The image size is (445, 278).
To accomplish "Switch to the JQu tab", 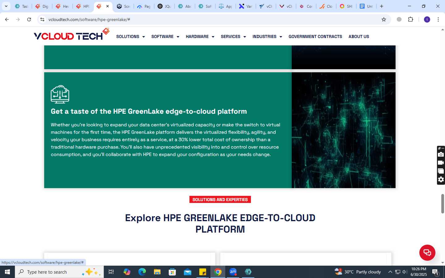I will pyautogui.click(x=164, y=6).
